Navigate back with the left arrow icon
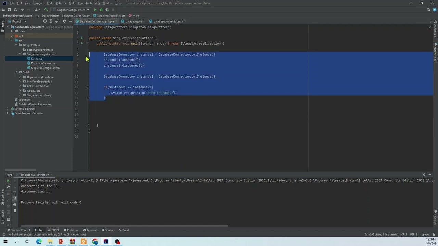This screenshot has width=438, height=246. [23, 10]
